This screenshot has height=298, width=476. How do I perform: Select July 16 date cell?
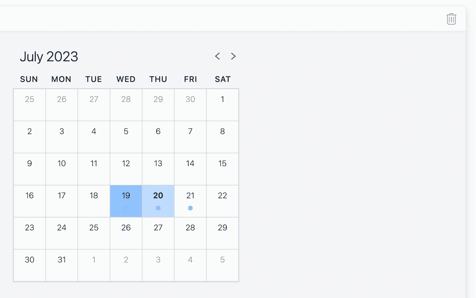click(x=30, y=201)
